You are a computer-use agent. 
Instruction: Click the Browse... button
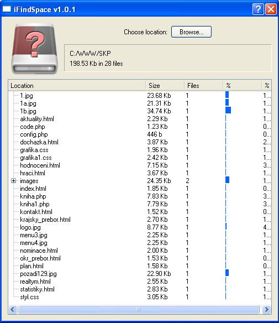[x=191, y=32]
